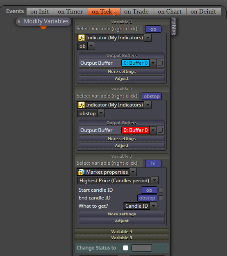Click the red 0: Buffer 0 value
This screenshot has height=256, width=227.
135,130
